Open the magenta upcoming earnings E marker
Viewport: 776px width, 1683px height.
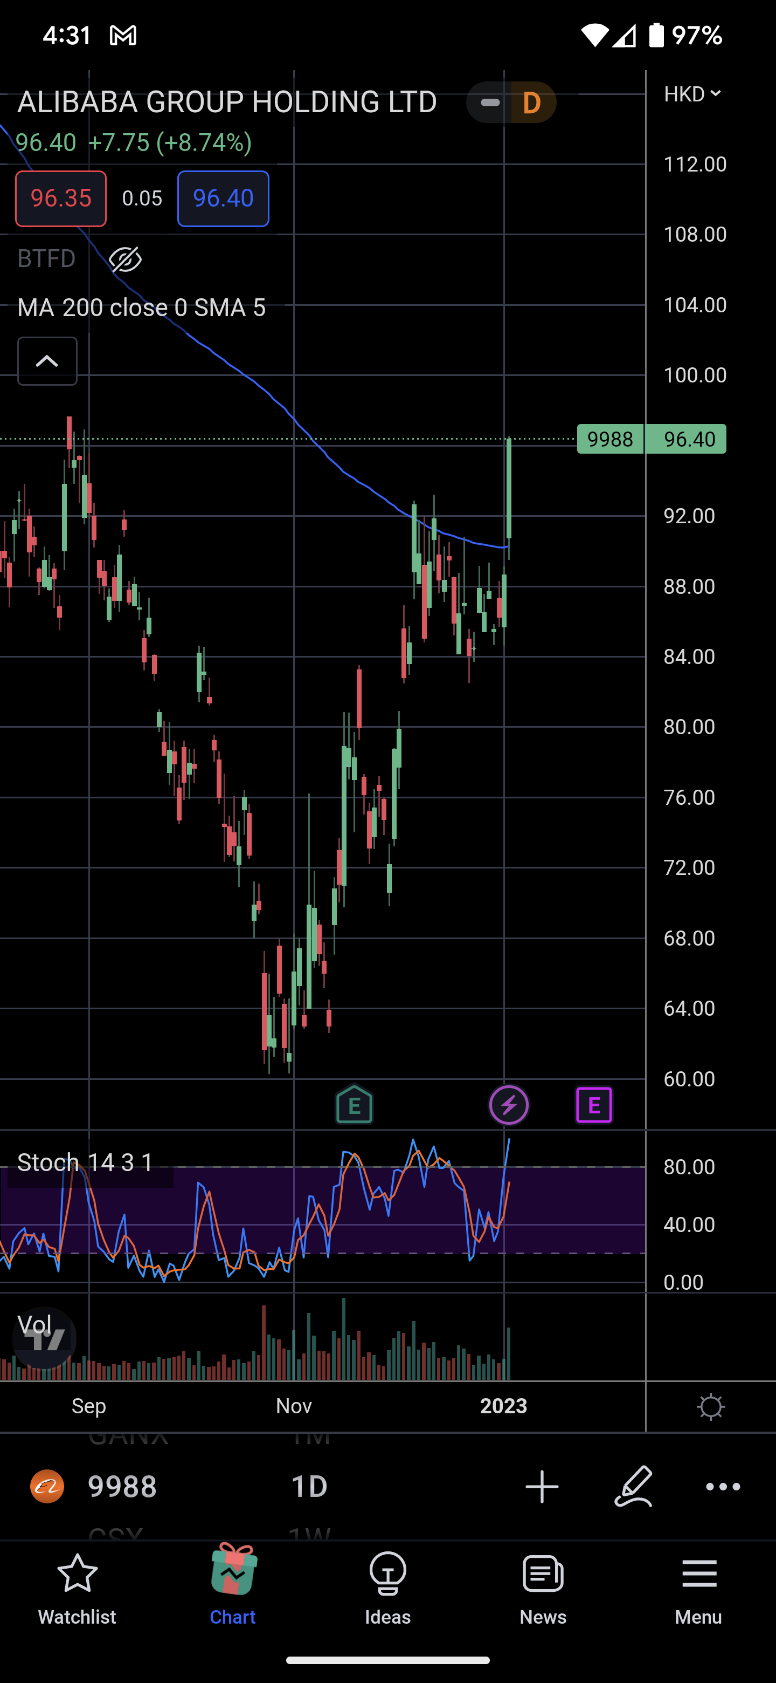(x=594, y=1105)
